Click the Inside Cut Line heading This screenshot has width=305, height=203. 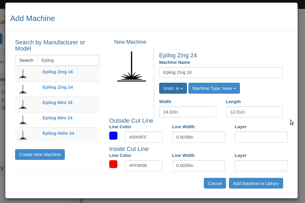coord(129,149)
